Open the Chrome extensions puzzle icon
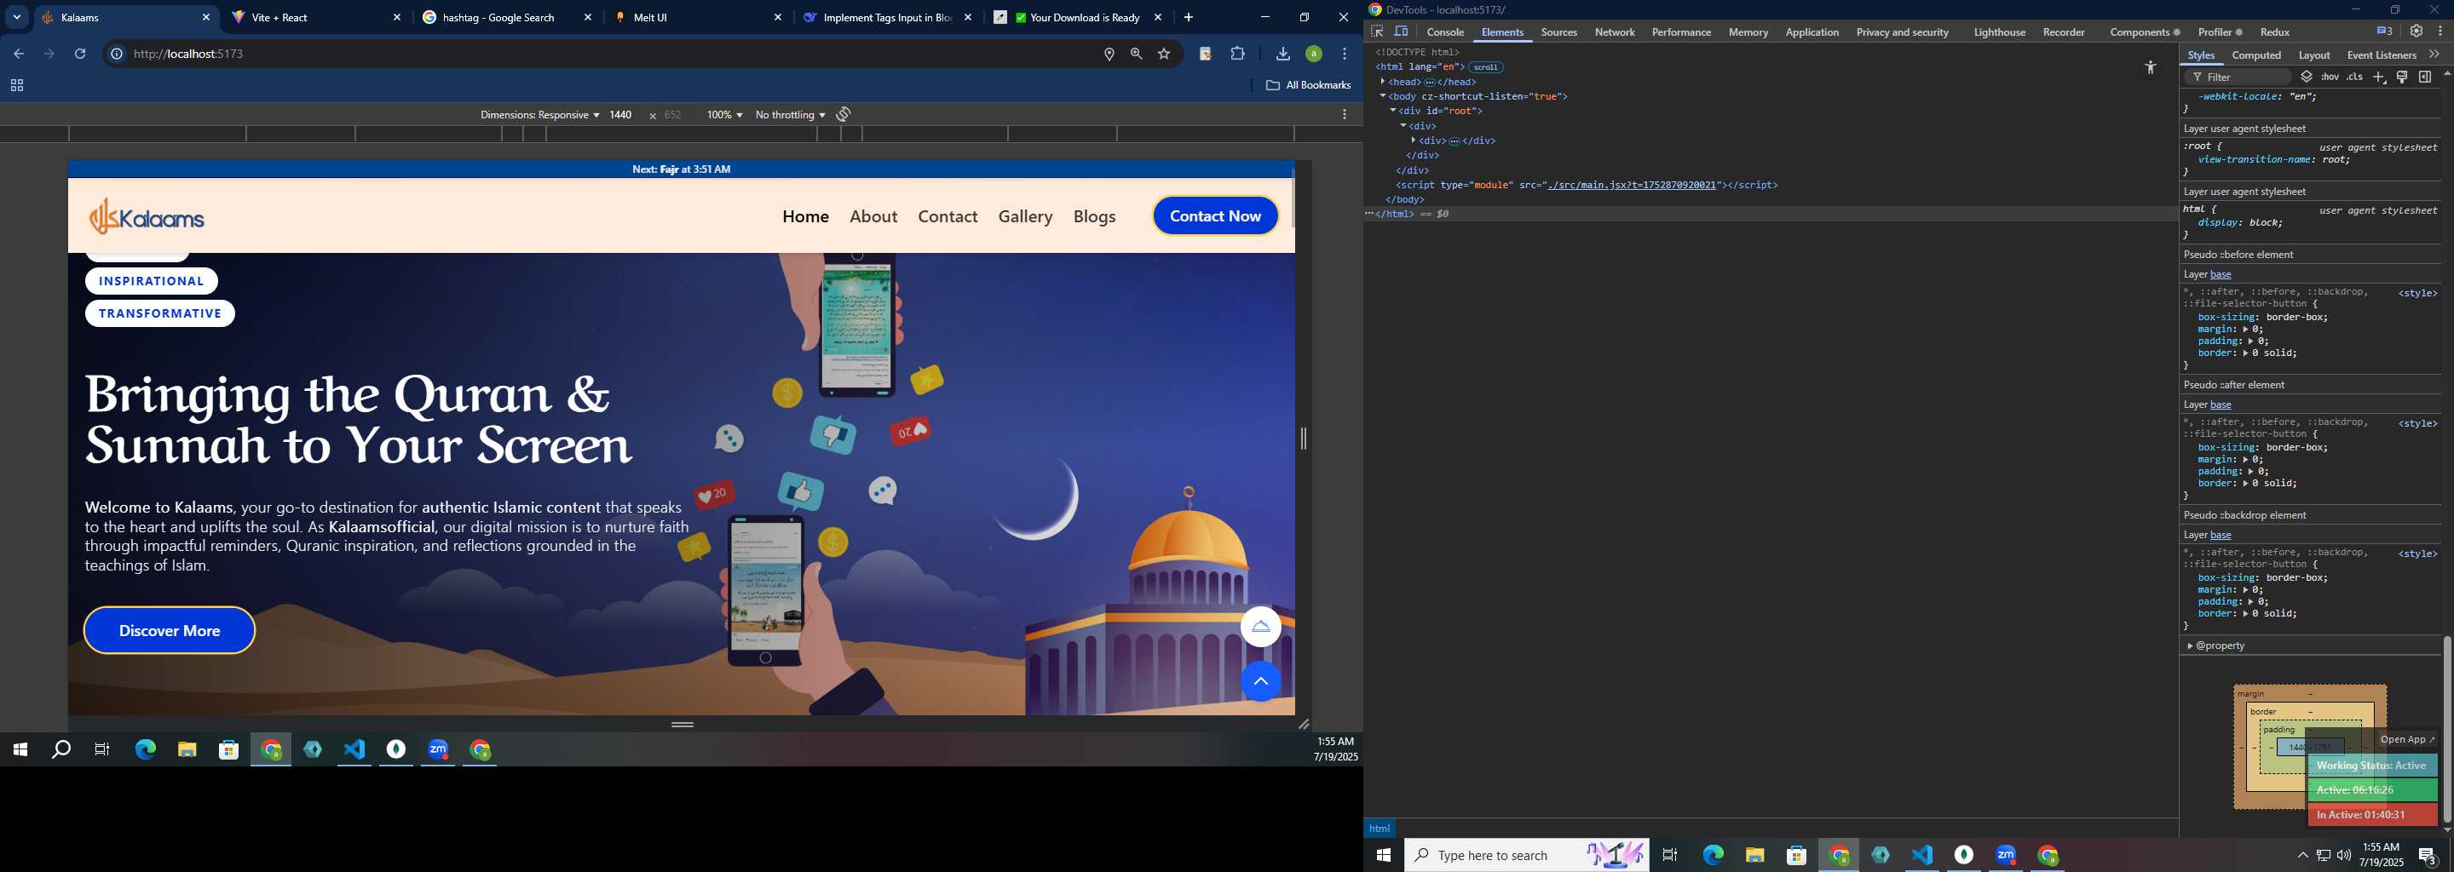The image size is (2454, 872). pyautogui.click(x=1237, y=54)
